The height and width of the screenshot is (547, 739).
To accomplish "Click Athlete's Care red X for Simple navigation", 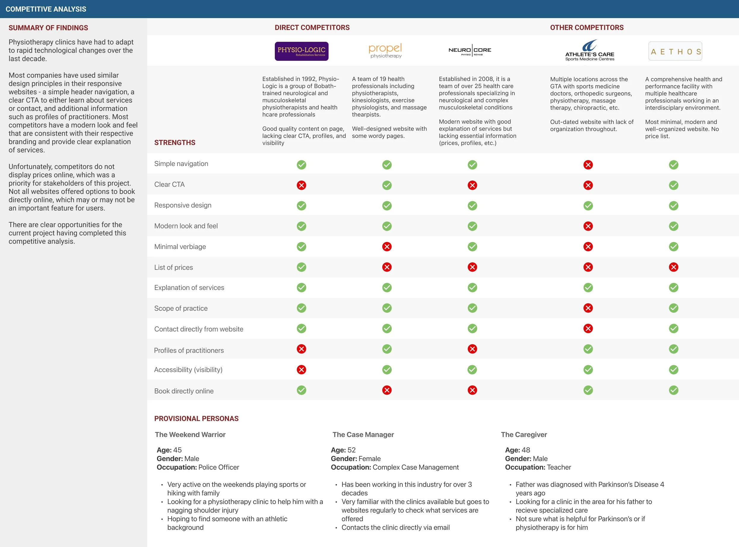I will 588,165.
